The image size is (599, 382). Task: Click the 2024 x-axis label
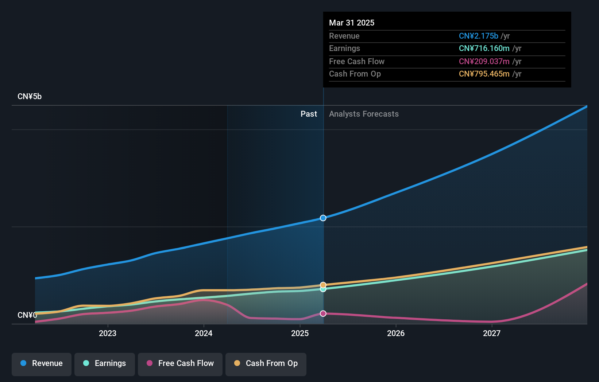[x=204, y=333]
